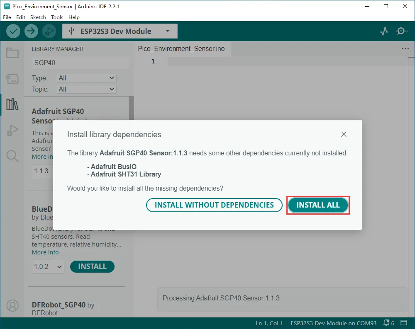Open the Tools menu

(x=57, y=17)
